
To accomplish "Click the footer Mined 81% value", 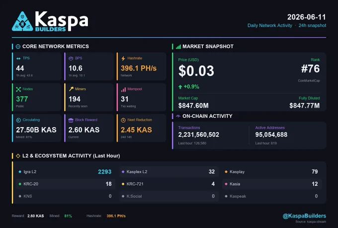I will pos(68,216).
